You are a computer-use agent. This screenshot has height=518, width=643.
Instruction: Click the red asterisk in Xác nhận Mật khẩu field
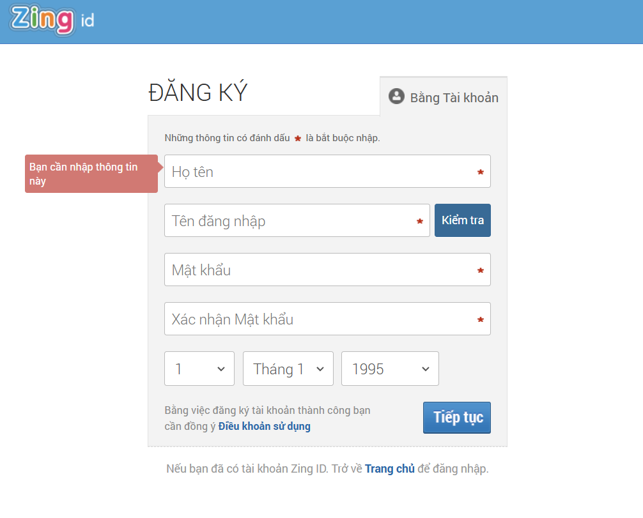pos(480,320)
